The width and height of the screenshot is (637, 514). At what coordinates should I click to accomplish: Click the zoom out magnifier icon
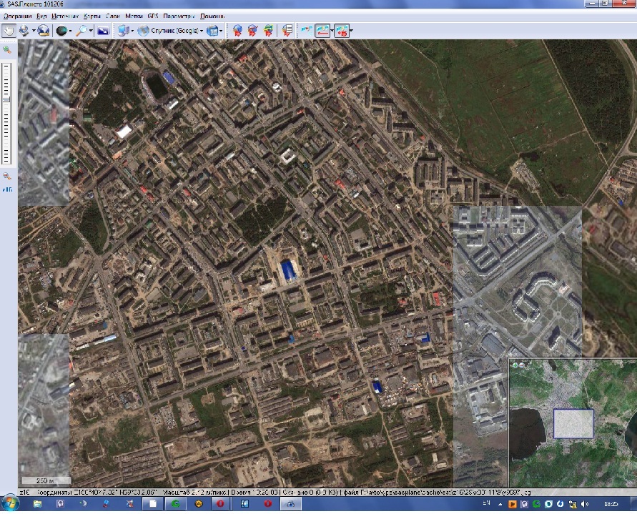tap(7, 176)
